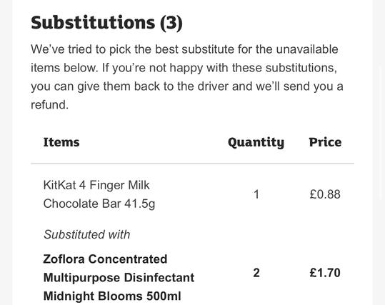Viewport: 385px width, 305px height.
Task: Click the Substitutions (3) heading
Action: 106,23
